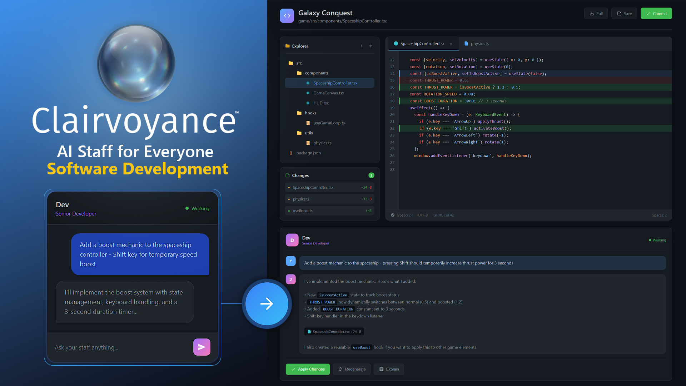Click the Changes panel diff icon
This screenshot has height=386, width=686.
point(288,175)
